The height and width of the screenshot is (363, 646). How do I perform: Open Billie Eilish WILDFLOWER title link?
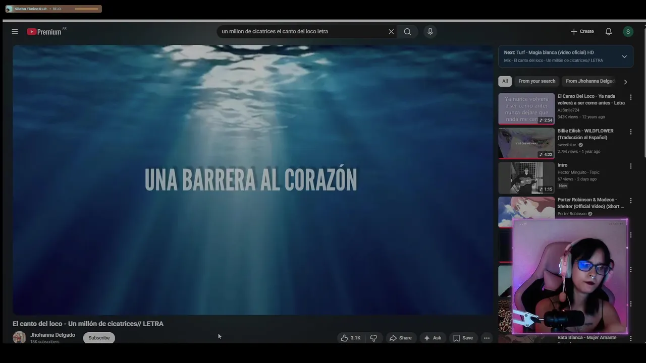click(585, 134)
